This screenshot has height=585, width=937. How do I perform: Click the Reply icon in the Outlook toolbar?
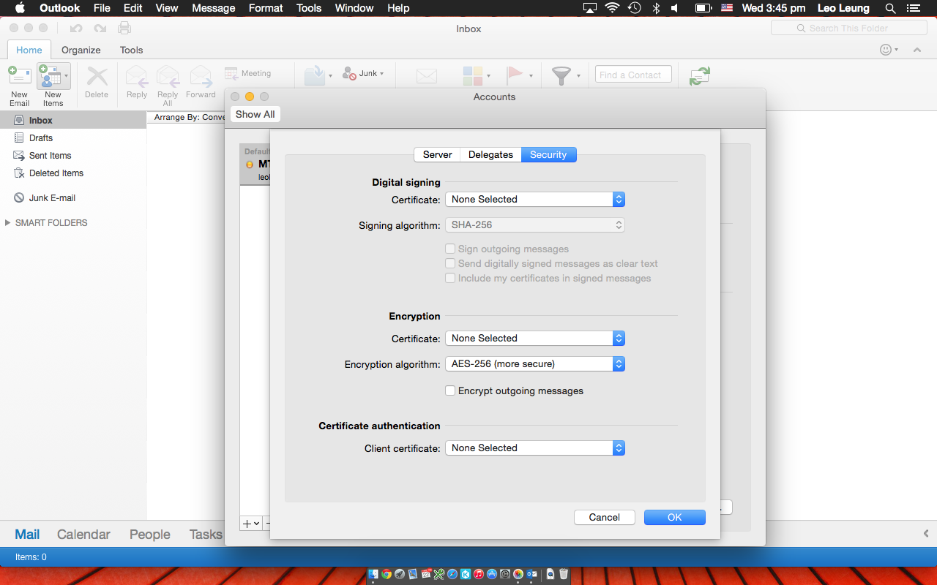[x=137, y=76]
